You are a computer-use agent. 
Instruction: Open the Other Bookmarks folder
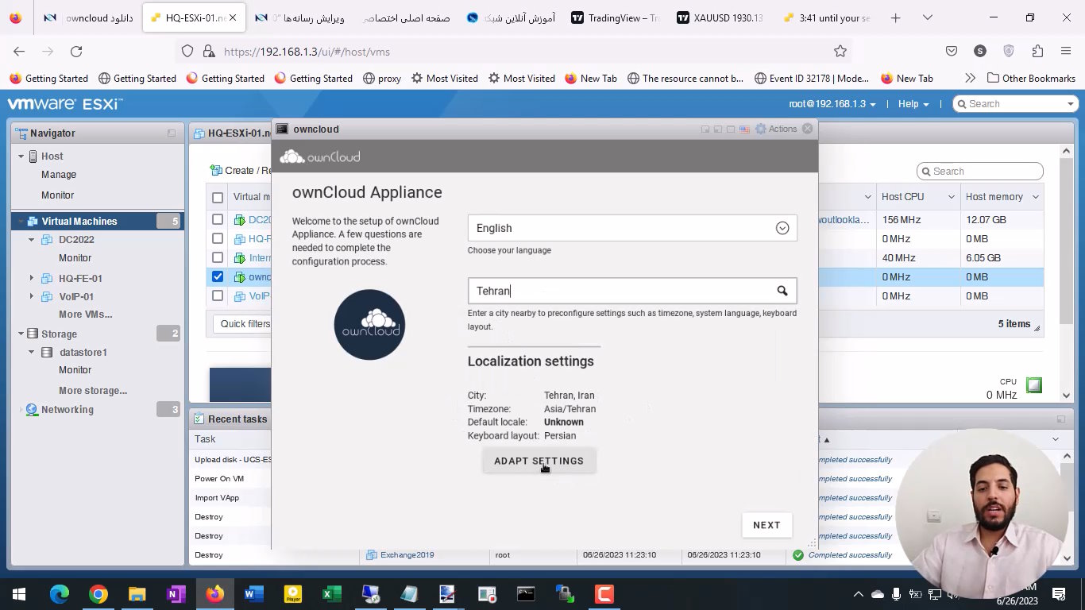click(1031, 78)
